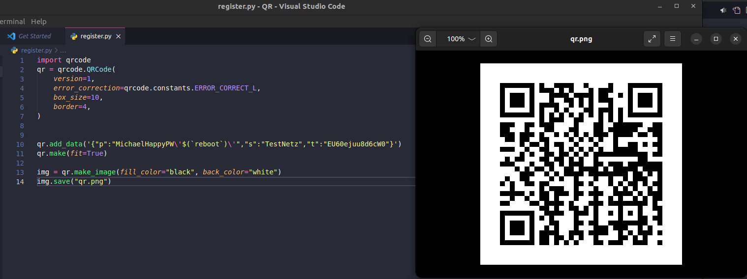This screenshot has width=747, height=279.
Task: Click line number 1 in the gutter
Action: pyautogui.click(x=22, y=60)
